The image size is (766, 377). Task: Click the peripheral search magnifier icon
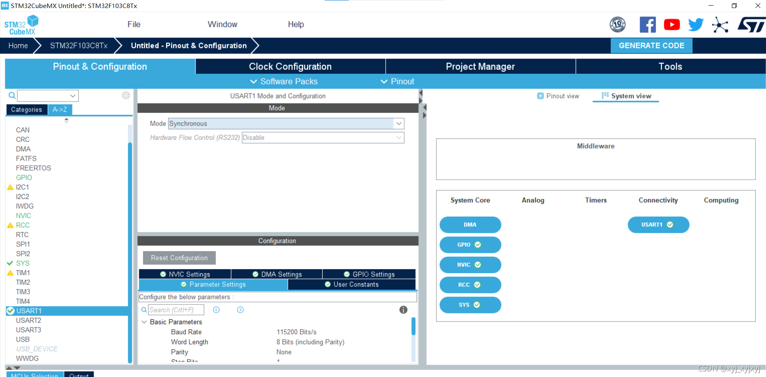pos(12,95)
